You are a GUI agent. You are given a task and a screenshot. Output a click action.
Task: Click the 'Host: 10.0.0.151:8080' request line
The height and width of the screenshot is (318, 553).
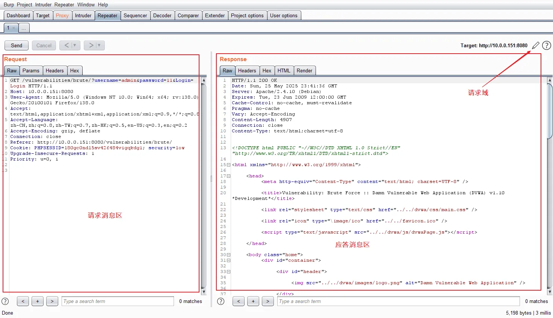point(42,91)
